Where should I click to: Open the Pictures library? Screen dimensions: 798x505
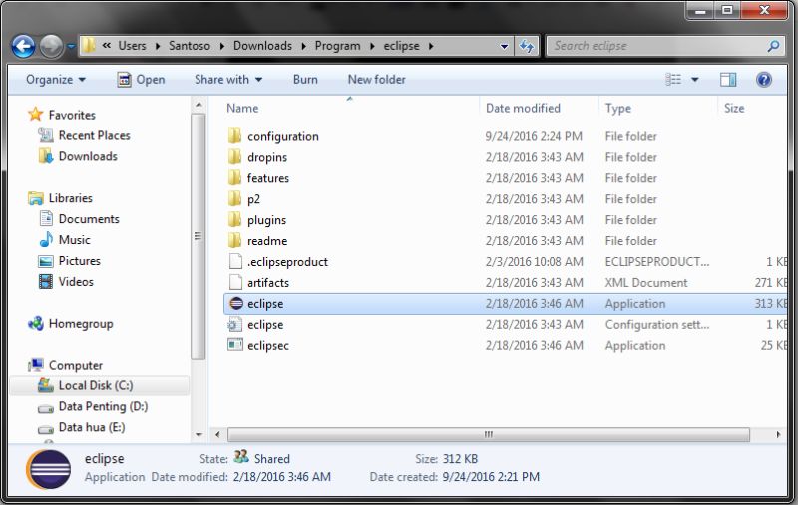(80, 261)
